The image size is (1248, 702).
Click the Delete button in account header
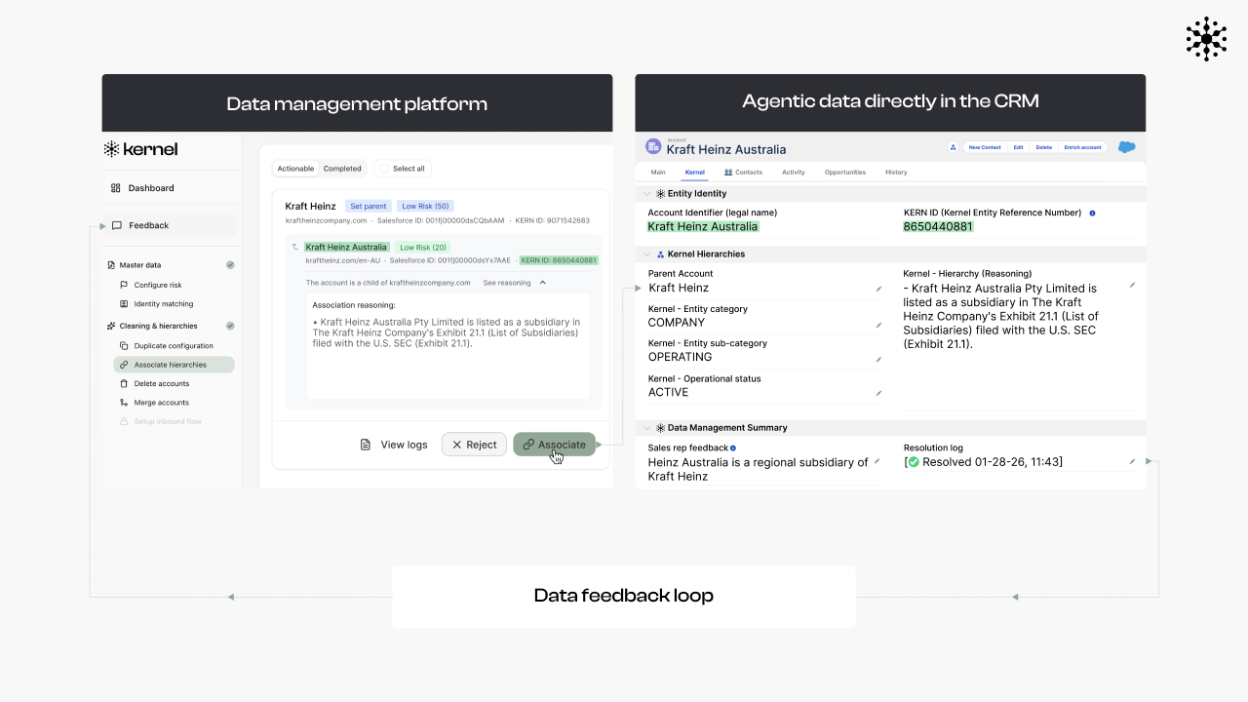[x=1043, y=147]
